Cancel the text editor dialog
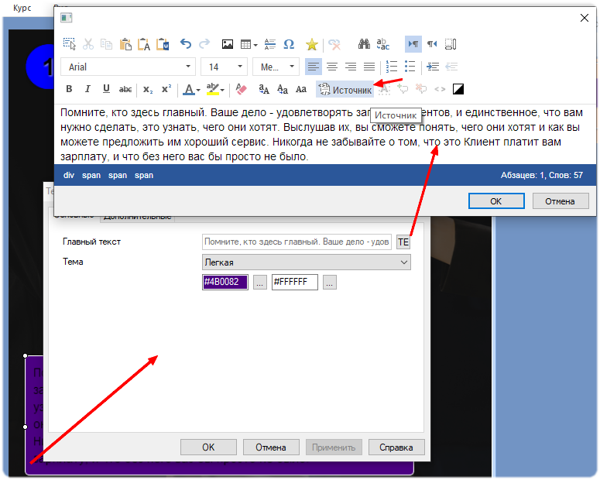The image size is (600, 480). click(x=561, y=201)
